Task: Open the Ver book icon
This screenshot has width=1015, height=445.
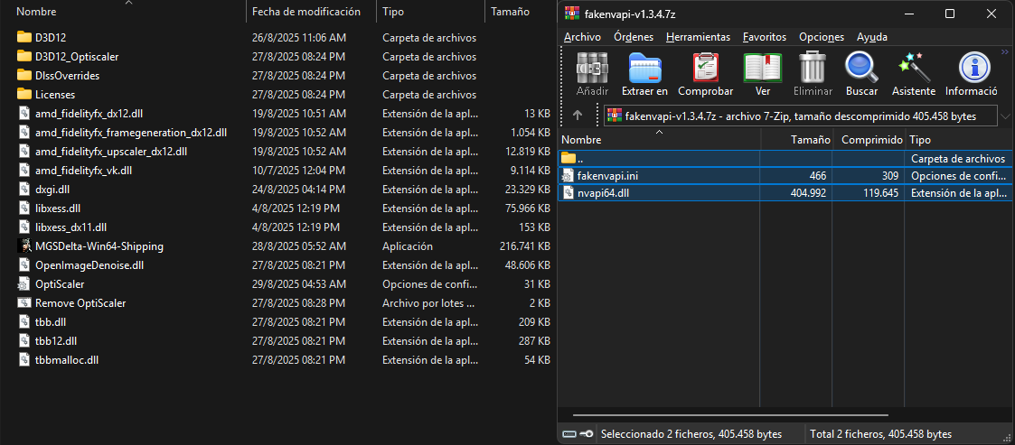Action: click(x=763, y=73)
